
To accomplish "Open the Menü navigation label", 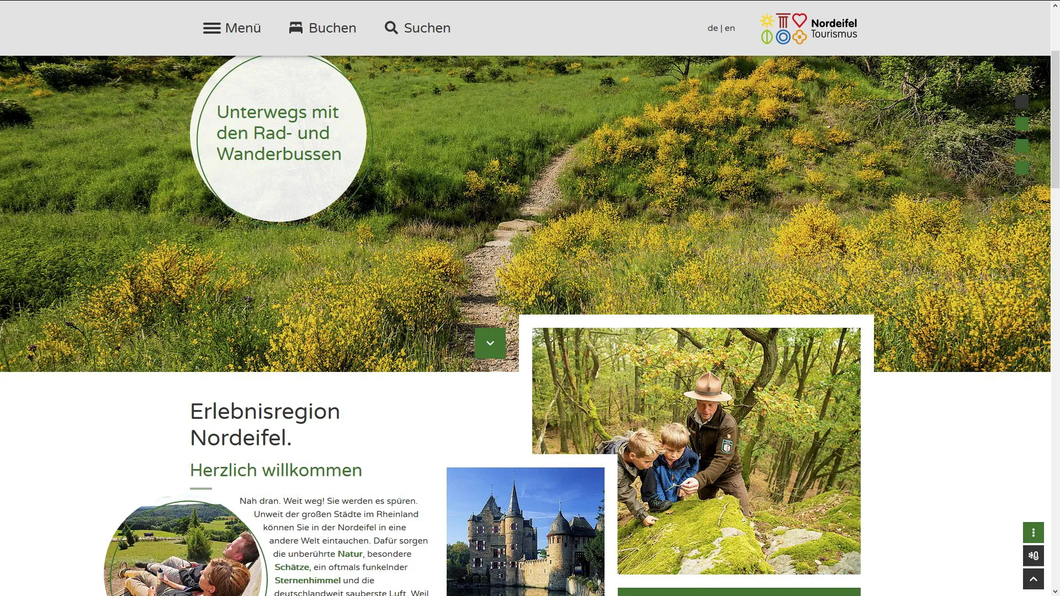I will (x=243, y=28).
